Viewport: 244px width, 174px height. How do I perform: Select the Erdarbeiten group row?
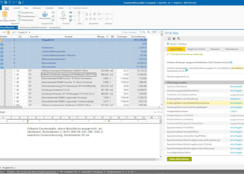point(74,48)
